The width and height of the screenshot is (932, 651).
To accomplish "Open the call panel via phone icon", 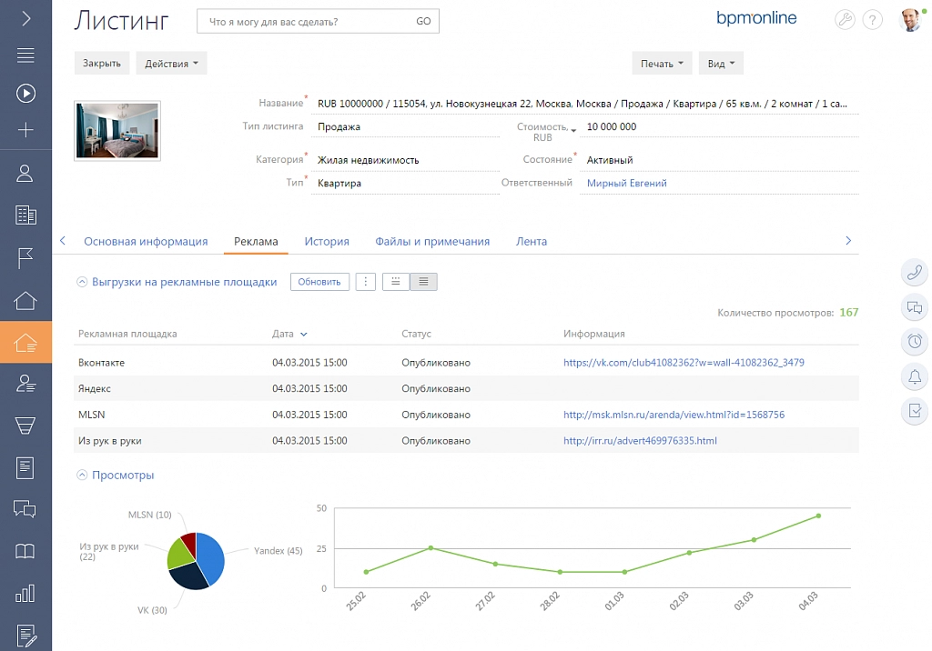I will pos(914,273).
